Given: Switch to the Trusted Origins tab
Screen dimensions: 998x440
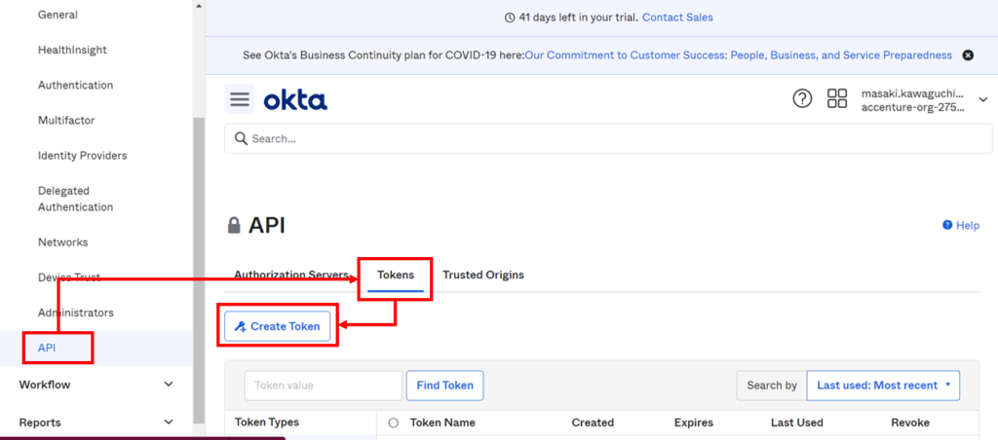Looking at the screenshot, I should [x=482, y=275].
